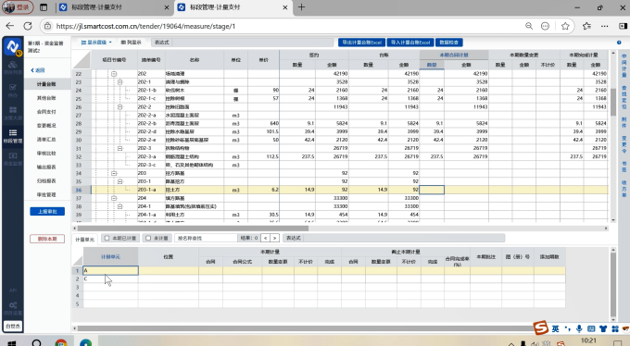Open 合同支付 in the side menu
The height and width of the screenshot is (346, 630).
pos(46,112)
